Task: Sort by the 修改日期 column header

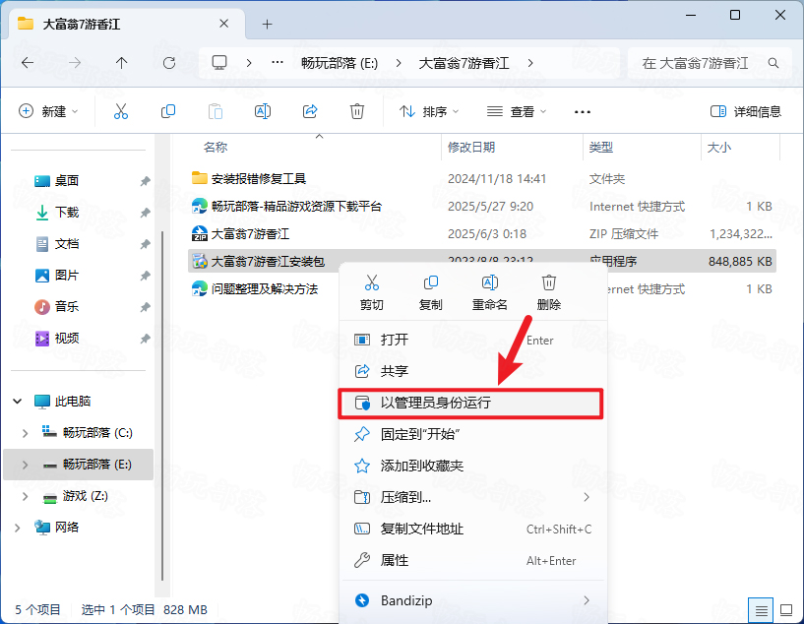Action: (x=471, y=148)
